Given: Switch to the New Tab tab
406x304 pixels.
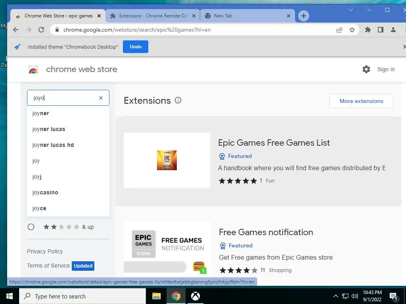Looking at the screenshot, I should (x=247, y=16).
